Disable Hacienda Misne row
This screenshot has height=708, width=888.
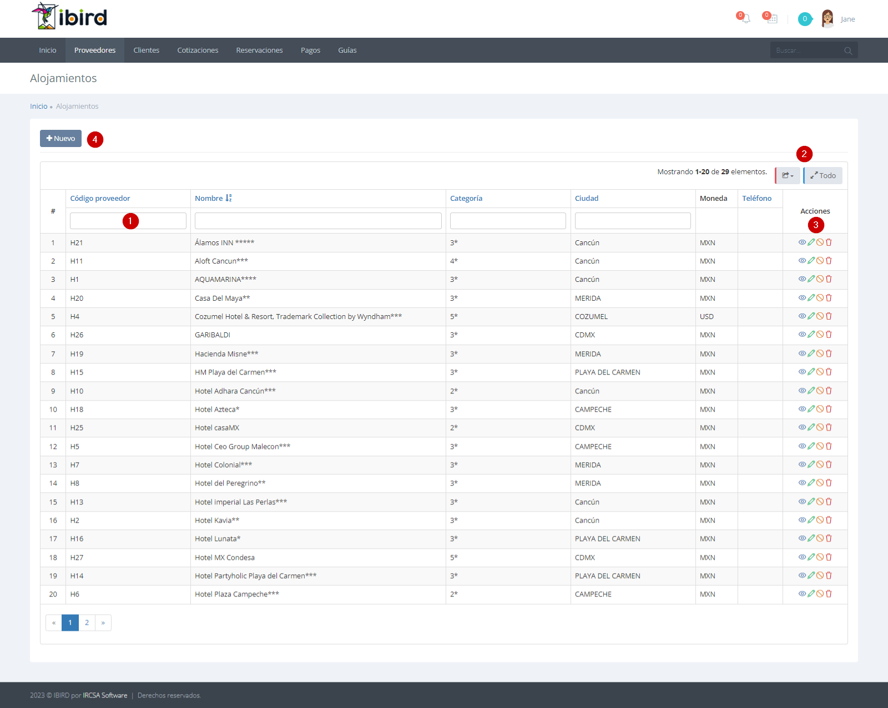click(x=820, y=353)
